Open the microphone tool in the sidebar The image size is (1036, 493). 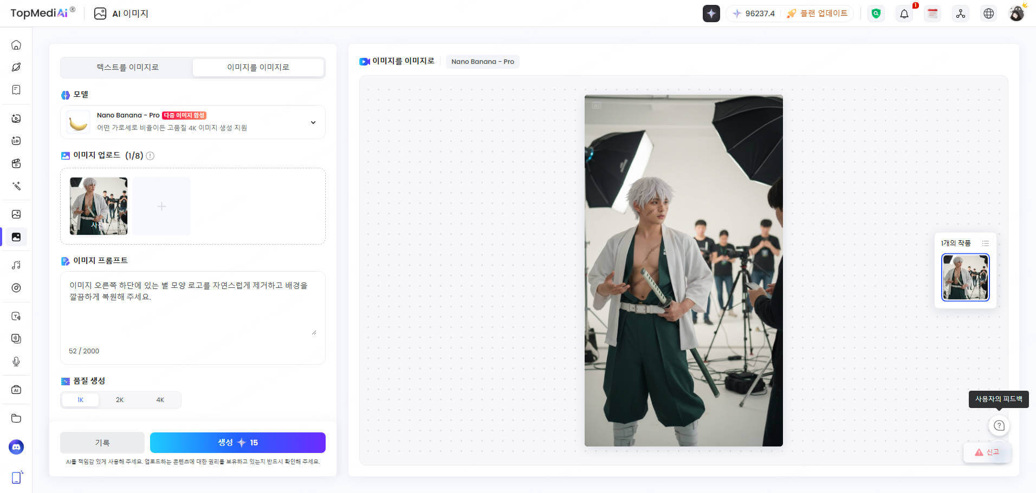[x=16, y=361]
